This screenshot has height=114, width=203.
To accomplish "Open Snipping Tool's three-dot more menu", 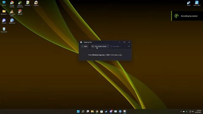I will click(x=129, y=47).
